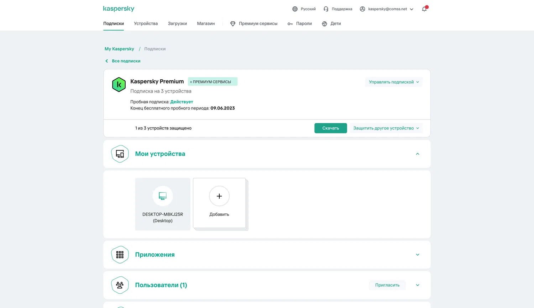
Task: Click the 'Подписка на 3 устройства' text
Action: (161, 91)
